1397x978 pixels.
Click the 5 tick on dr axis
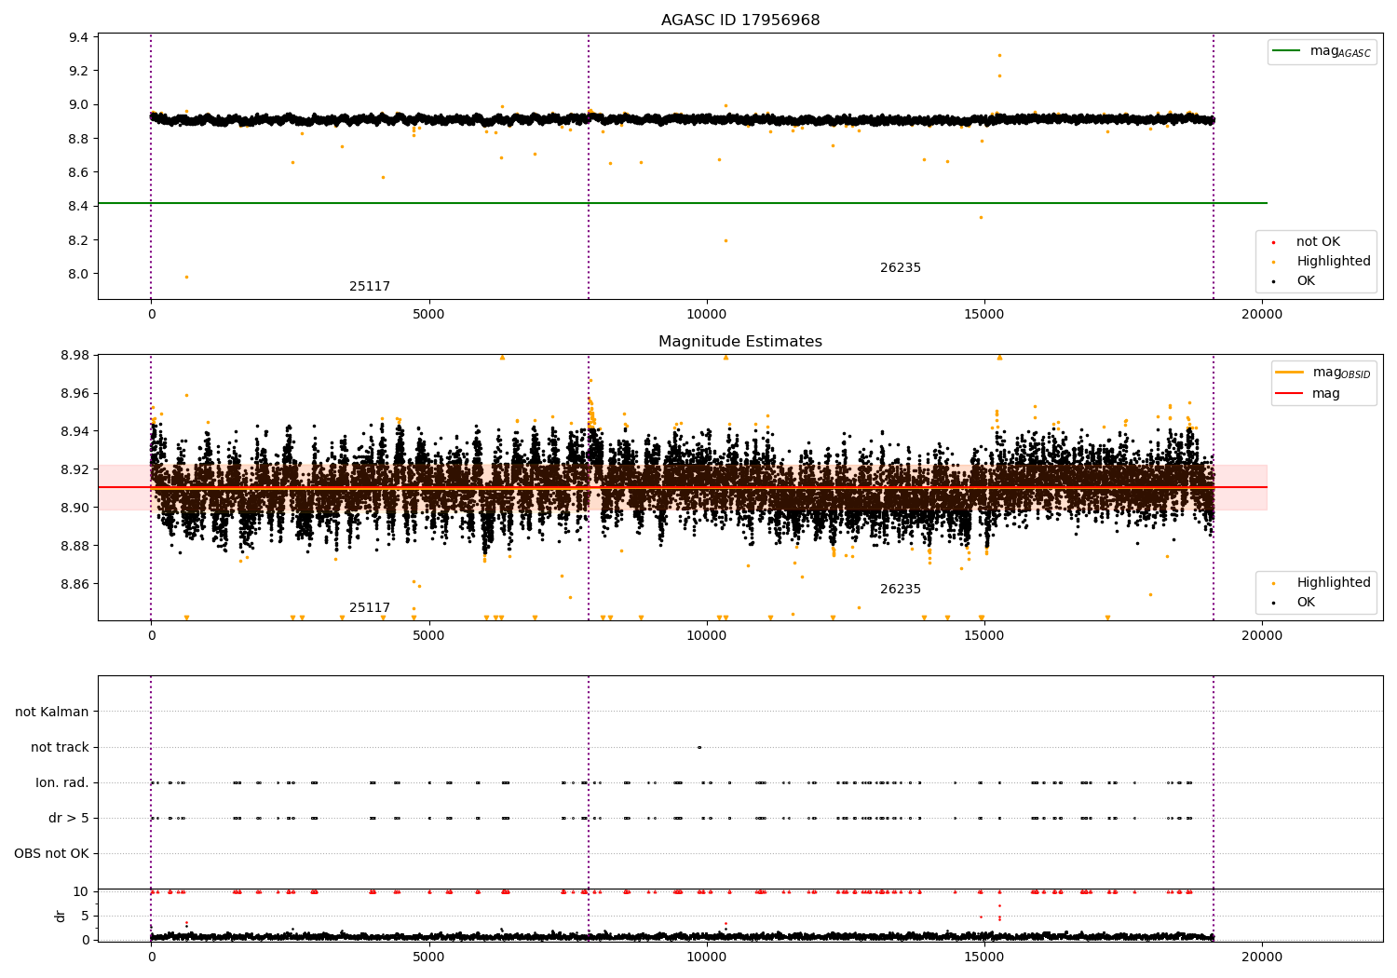[x=86, y=916]
